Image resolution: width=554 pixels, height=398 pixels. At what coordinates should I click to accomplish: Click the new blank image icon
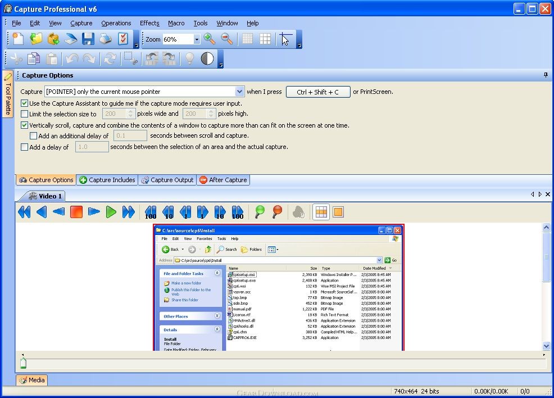(x=19, y=39)
